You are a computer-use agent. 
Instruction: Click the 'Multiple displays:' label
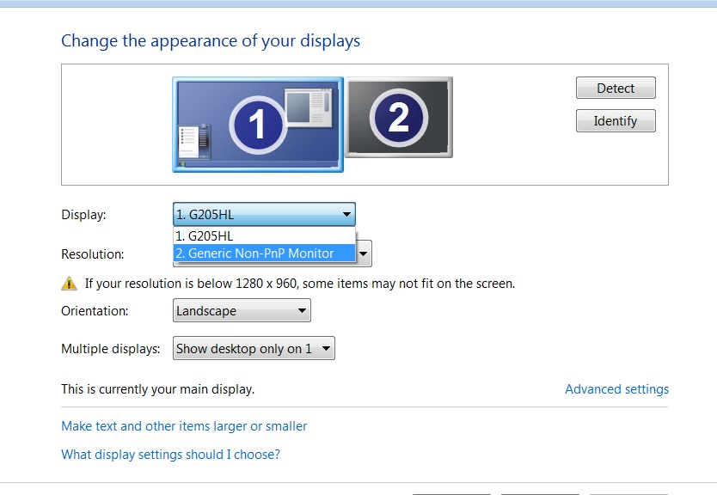[x=111, y=349]
